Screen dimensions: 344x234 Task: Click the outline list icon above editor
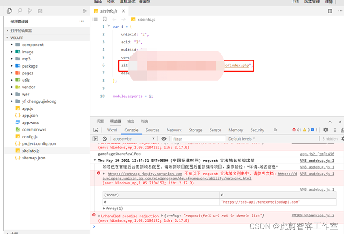95,19
